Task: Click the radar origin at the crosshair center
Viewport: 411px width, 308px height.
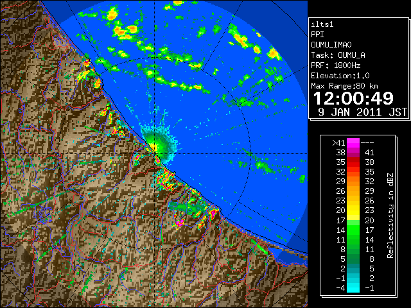Action: 154,153
